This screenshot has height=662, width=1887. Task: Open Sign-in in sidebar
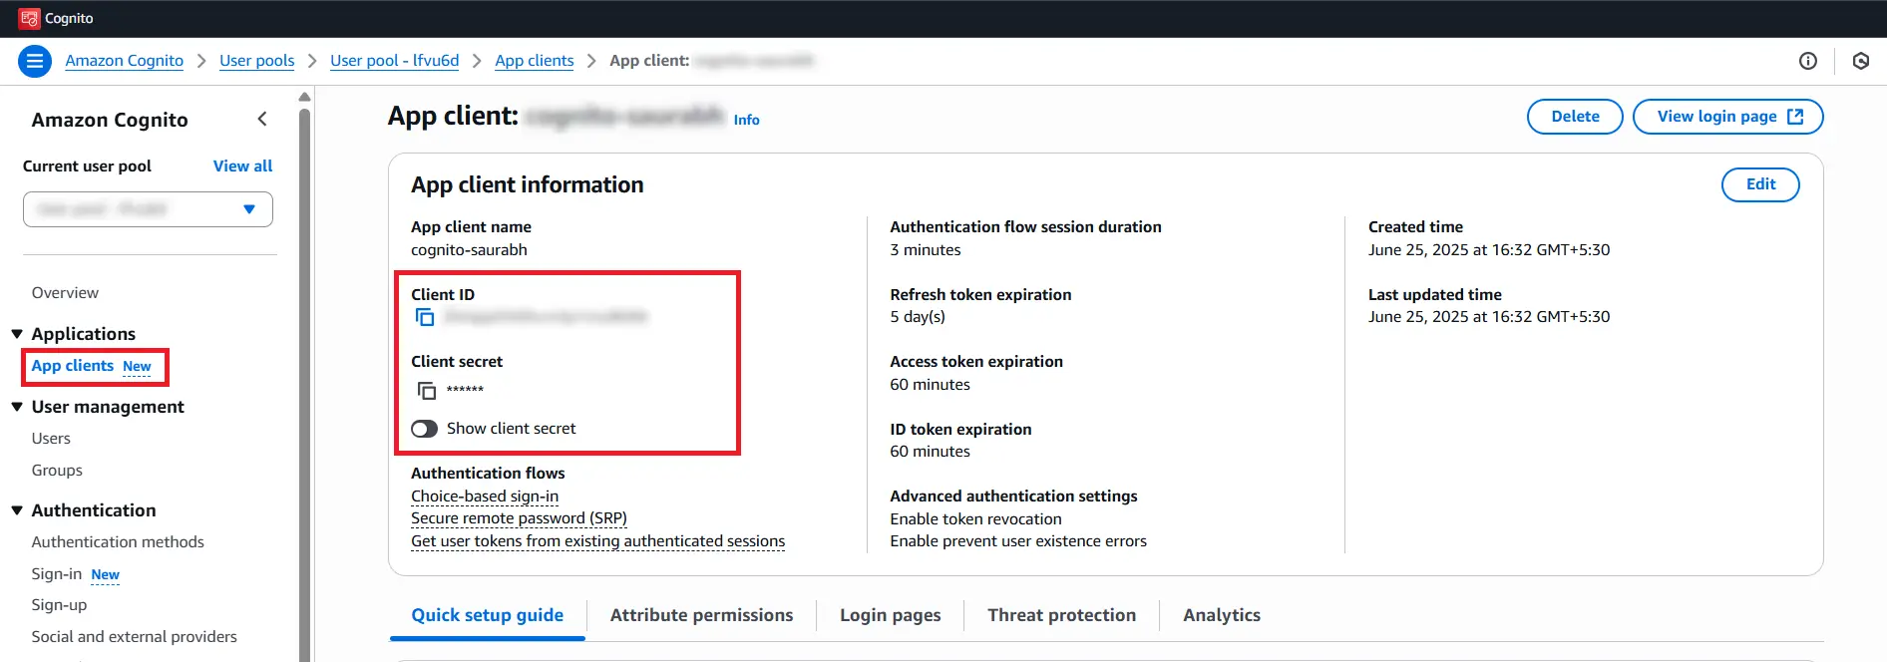(x=57, y=574)
